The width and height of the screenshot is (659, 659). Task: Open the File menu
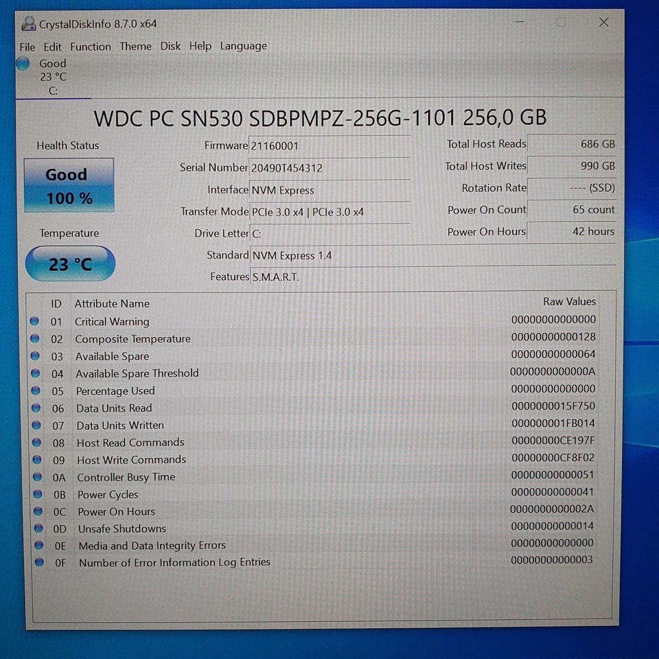coord(27,47)
